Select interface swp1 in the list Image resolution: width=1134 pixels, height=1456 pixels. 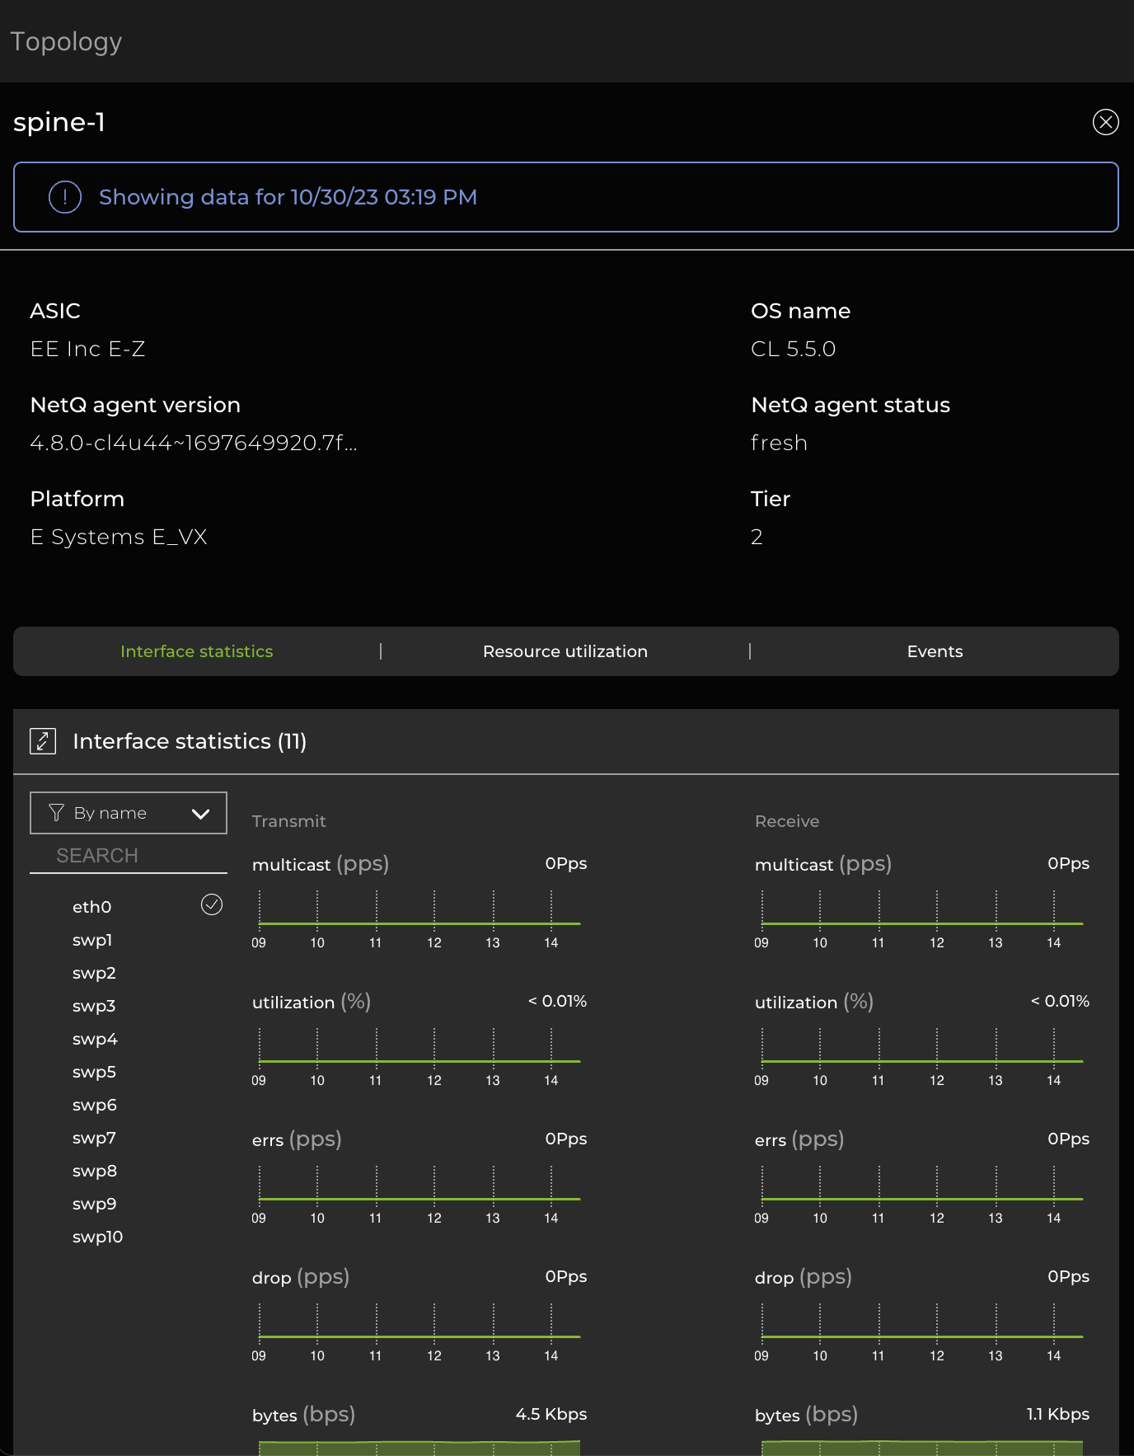pyautogui.click(x=92, y=940)
